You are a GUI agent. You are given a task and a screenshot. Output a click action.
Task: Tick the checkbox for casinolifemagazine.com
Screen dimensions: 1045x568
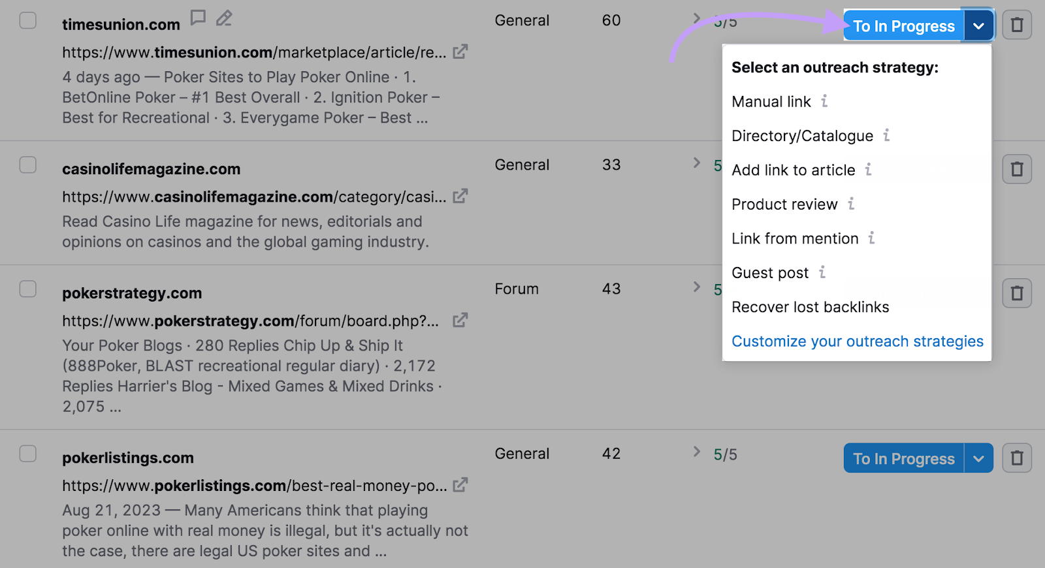[28, 165]
